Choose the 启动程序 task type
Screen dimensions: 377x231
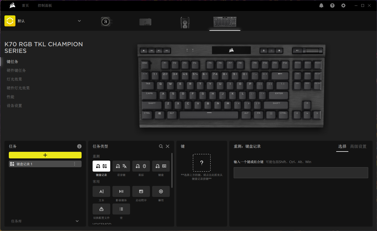[141, 191]
